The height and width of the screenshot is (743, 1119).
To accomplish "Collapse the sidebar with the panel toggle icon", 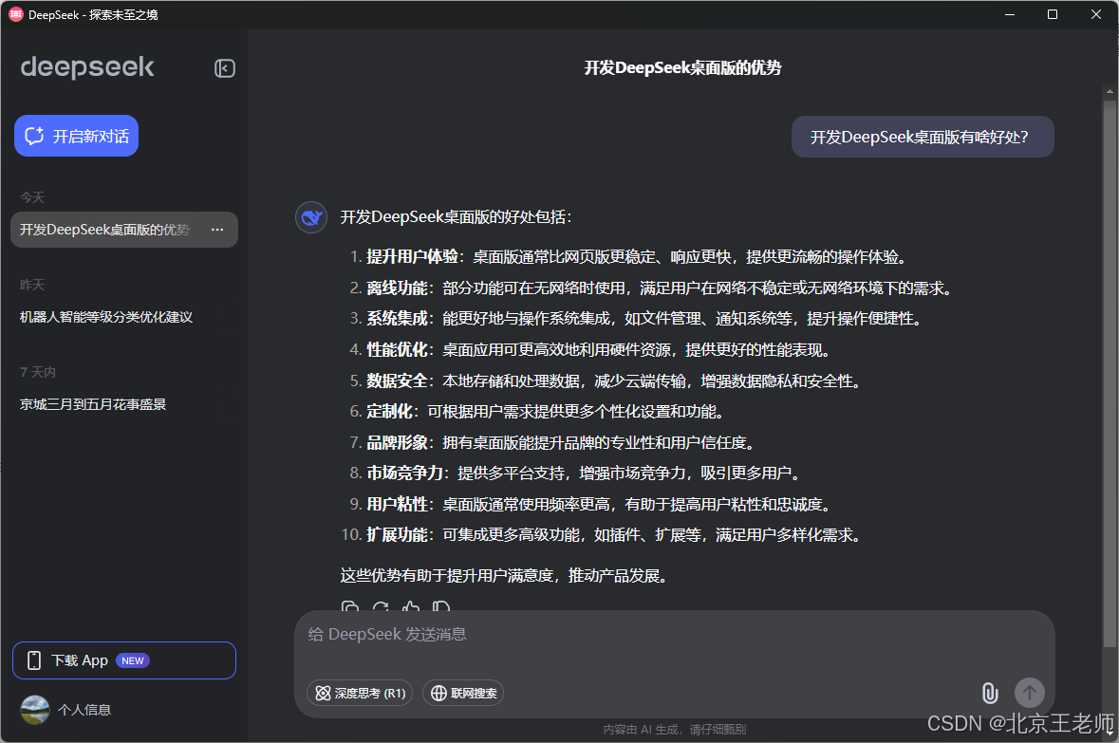I will pos(225,67).
